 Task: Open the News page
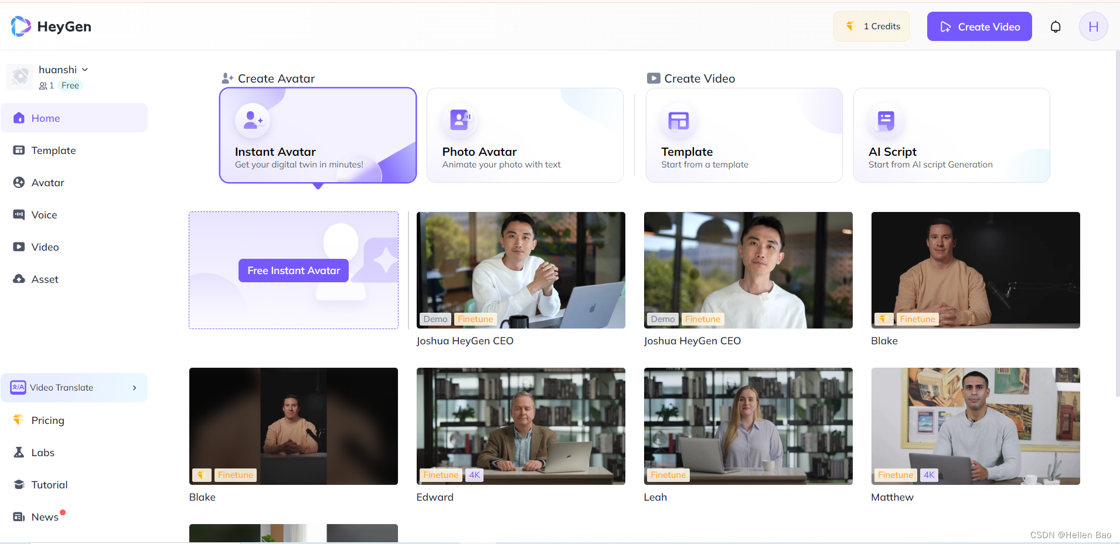(74, 516)
